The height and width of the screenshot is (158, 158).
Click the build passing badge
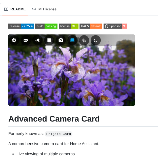(46, 26)
